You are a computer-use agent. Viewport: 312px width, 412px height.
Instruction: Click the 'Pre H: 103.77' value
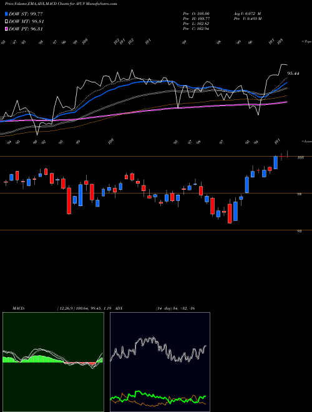(x=196, y=19)
